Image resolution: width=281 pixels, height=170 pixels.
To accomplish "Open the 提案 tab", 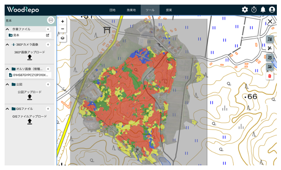I will (169, 10).
